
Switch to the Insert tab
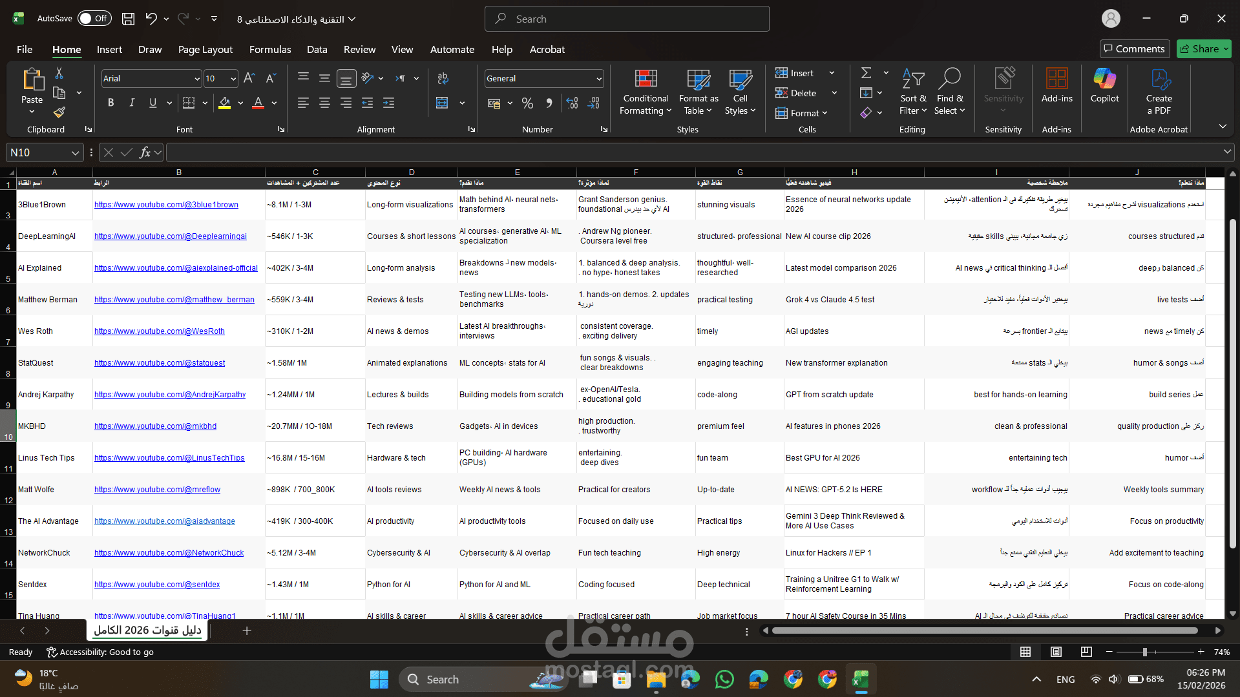click(109, 49)
